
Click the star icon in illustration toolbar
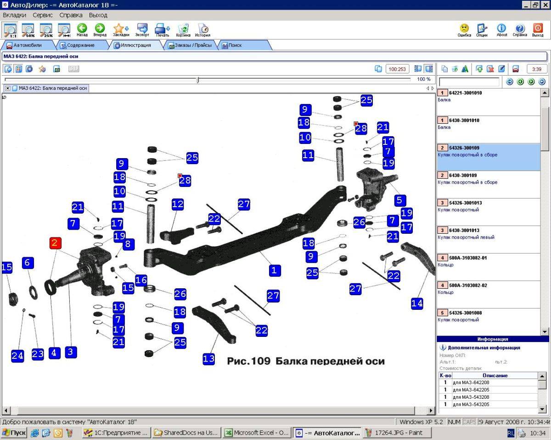coord(42,69)
